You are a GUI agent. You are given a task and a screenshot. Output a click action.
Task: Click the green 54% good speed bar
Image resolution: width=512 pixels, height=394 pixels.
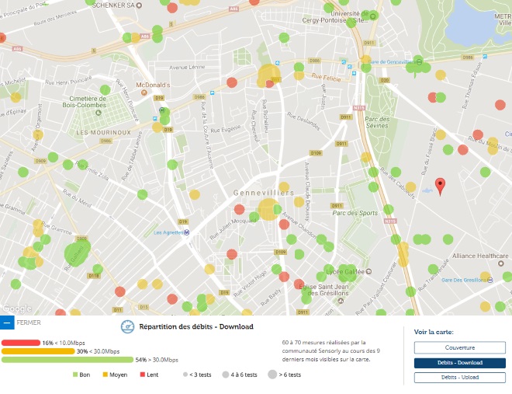coord(67,360)
